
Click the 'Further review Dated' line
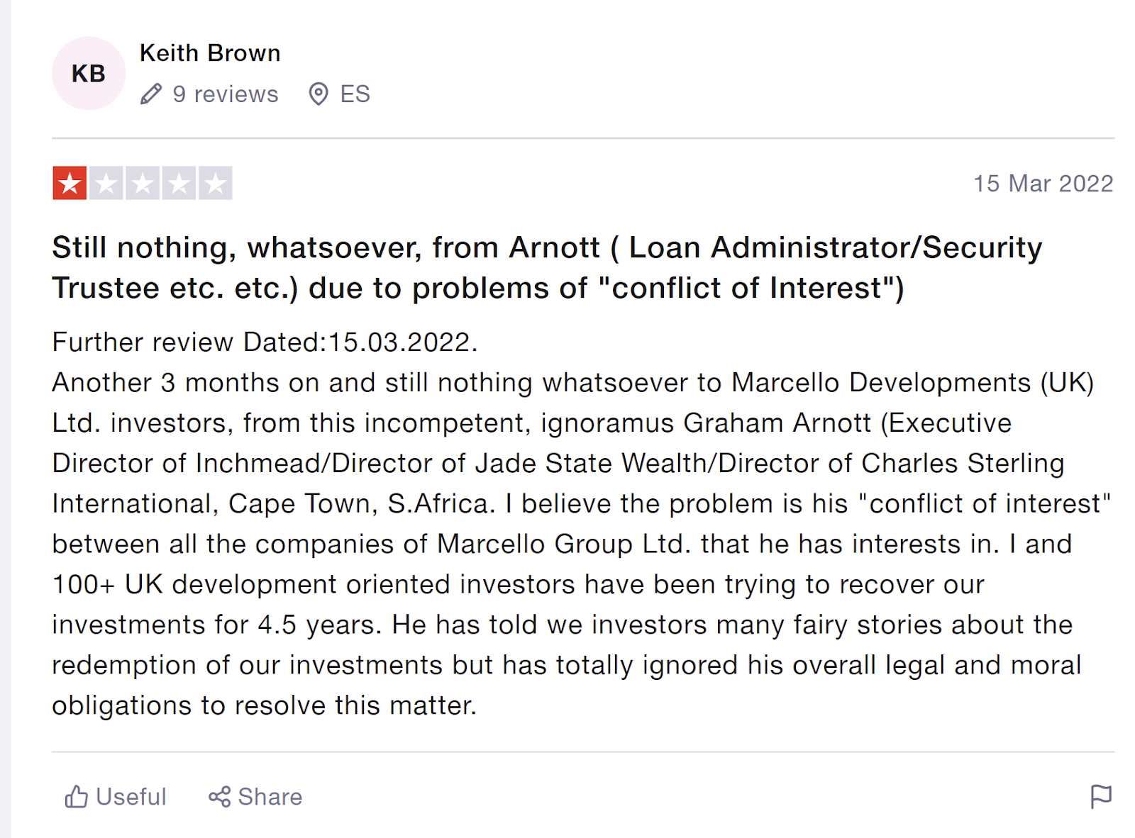[x=265, y=342]
